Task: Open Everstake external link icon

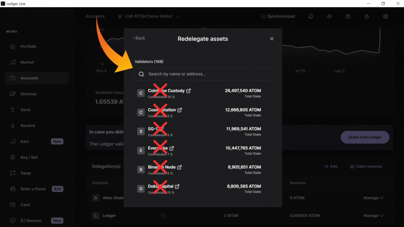Action: 172,148
